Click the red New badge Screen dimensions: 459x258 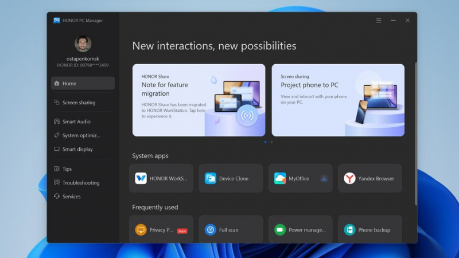pyautogui.click(x=182, y=231)
